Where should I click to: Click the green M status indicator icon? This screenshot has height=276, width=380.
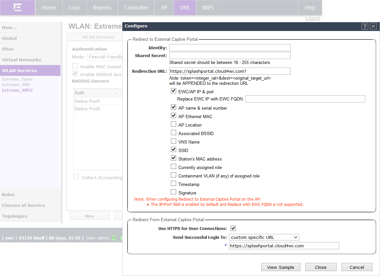pos(114,238)
